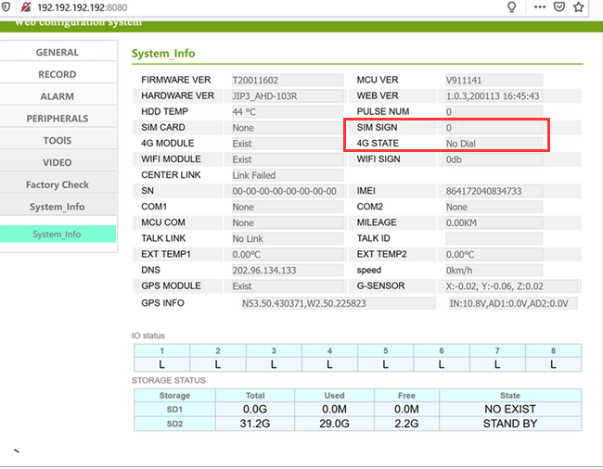The width and height of the screenshot is (603, 469).
Task: Click the DNS field 202.96.134.133
Action: tap(288, 270)
